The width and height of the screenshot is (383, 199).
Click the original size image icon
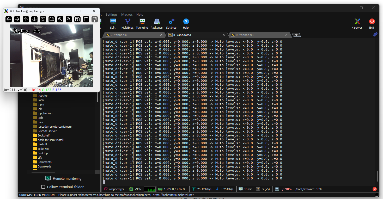coord(43,19)
